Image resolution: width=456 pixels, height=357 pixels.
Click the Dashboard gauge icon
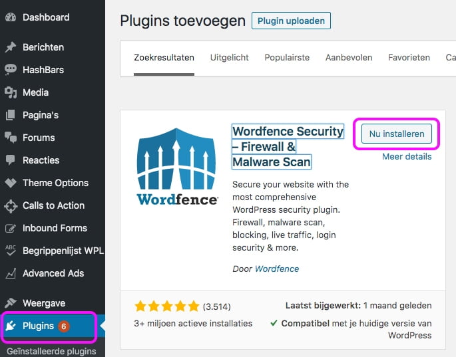pyautogui.click(x=11, y=17)
